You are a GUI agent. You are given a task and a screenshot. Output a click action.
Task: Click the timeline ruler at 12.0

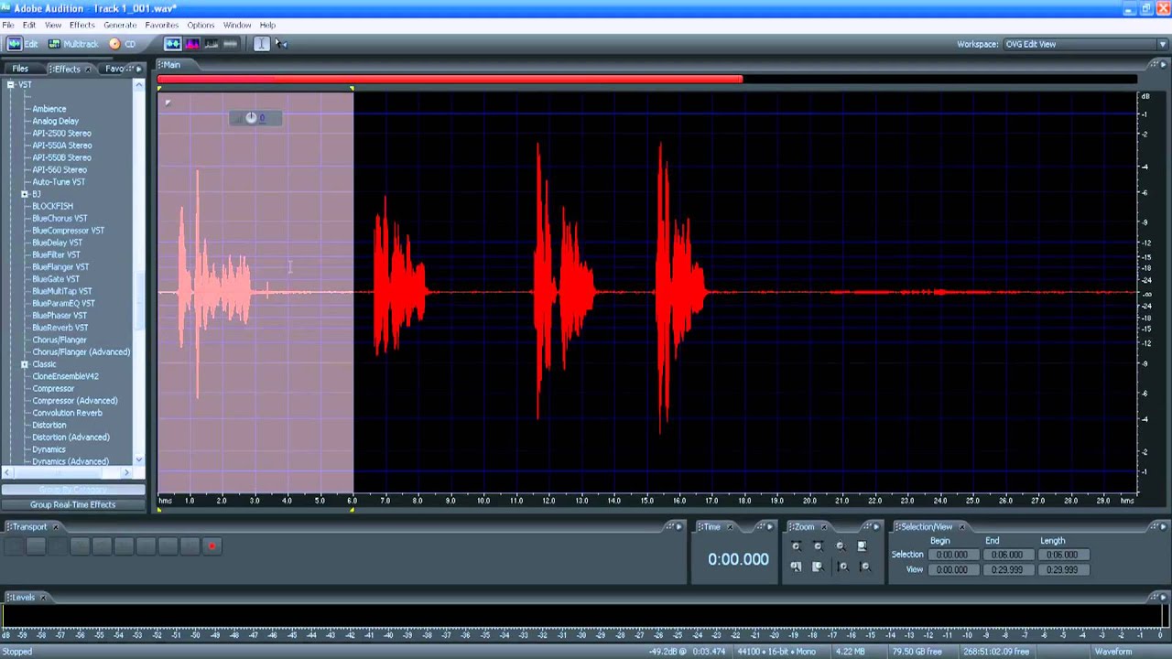click(x=548, y=501)
